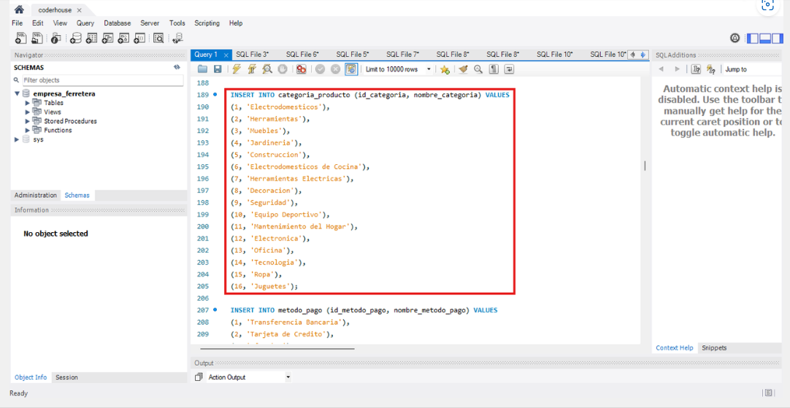The width and height of the screenshot is (790, 408).
Task: Create a new SQL tab for queries
Action: (x=20, y=38)
